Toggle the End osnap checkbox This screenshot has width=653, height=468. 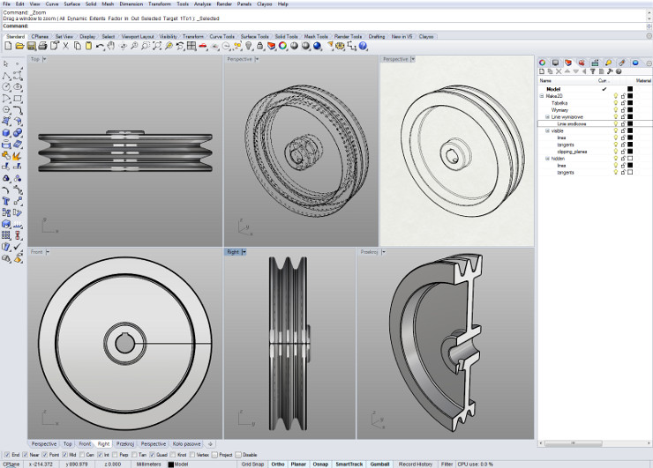[x=7, y=455]
